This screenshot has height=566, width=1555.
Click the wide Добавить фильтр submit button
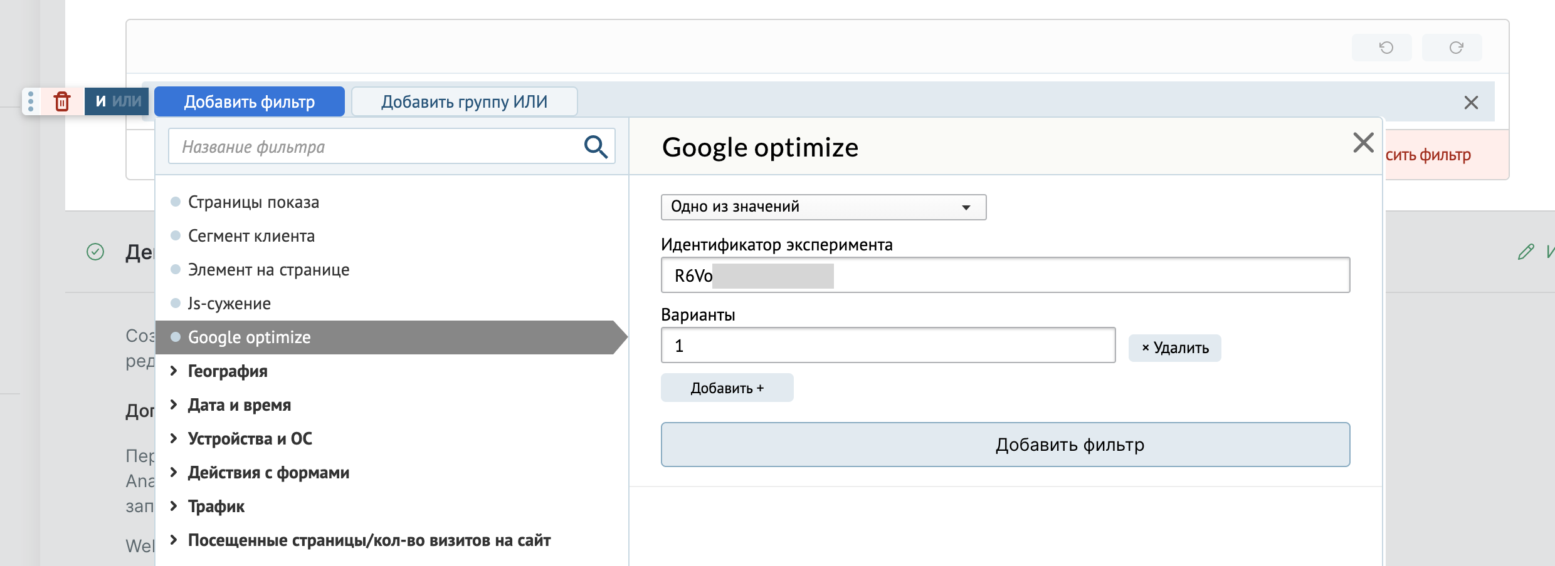[x=1005, y=445]
